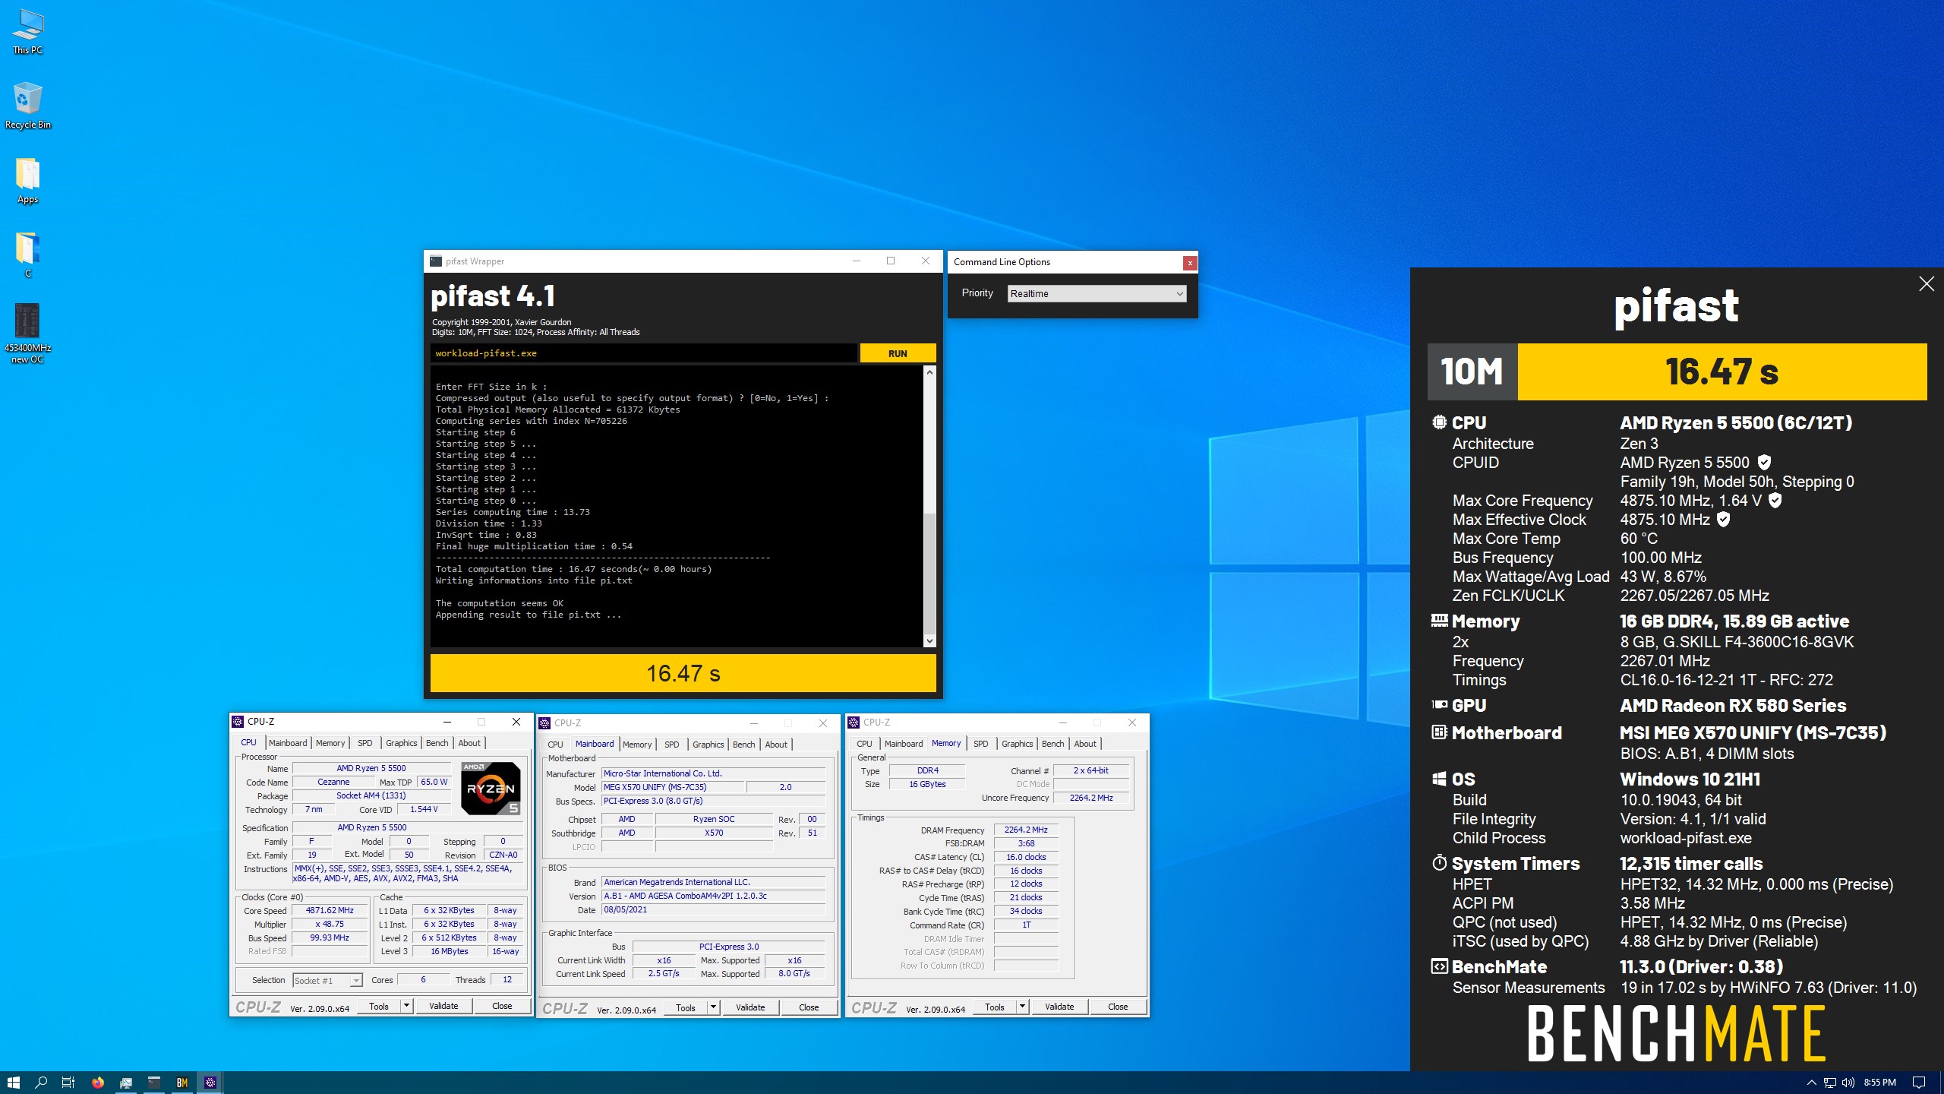Click Validate in CPU-Z CPU window
The height and width of the screenshot is (1094, 1944).
point(443,1006)
